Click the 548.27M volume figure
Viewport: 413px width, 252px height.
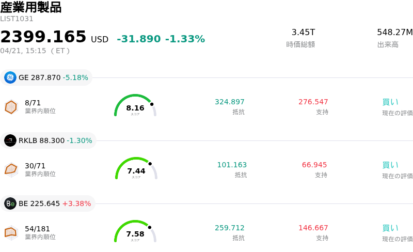click(x=394, y=33)
